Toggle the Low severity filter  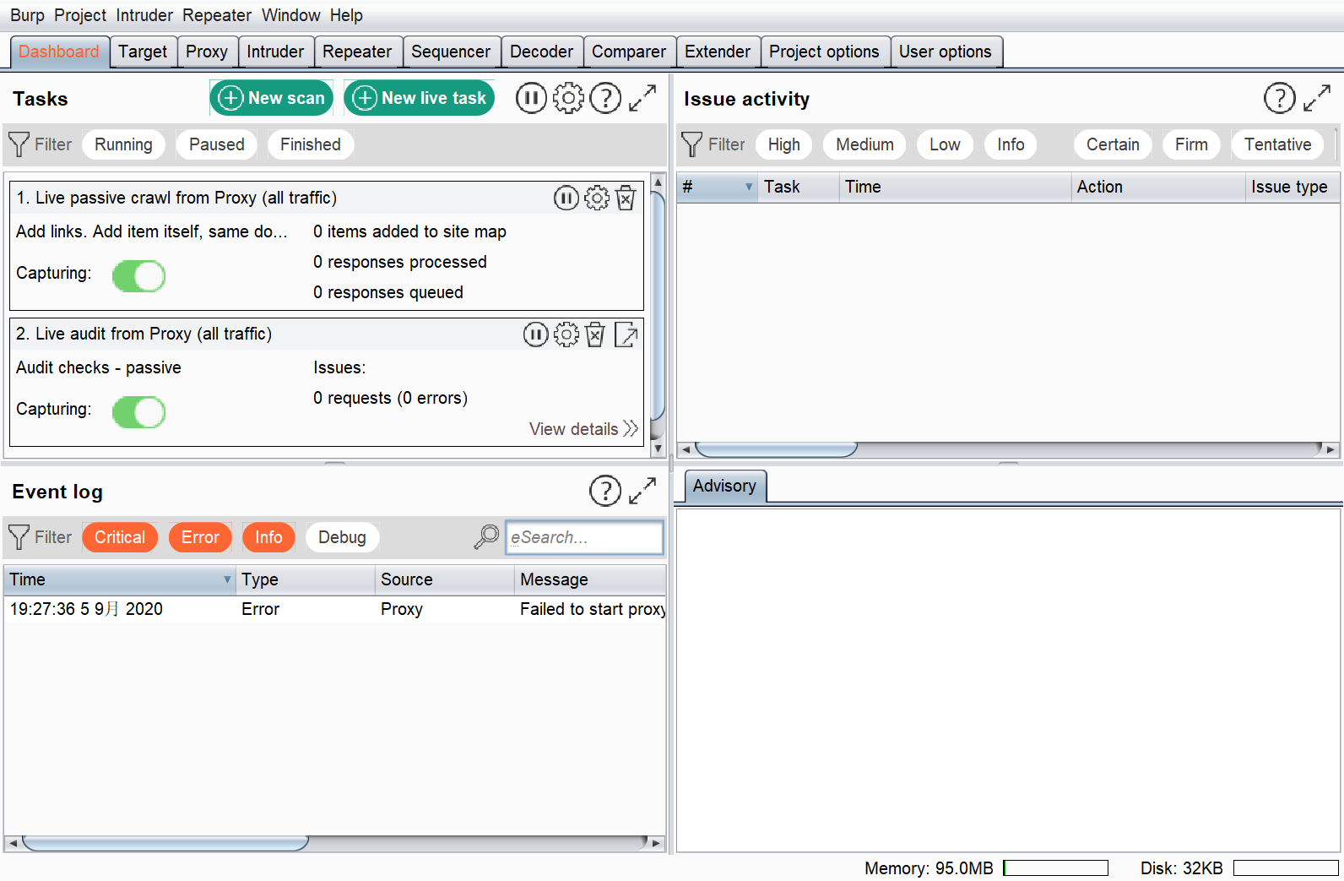click(x=945, y=144)
